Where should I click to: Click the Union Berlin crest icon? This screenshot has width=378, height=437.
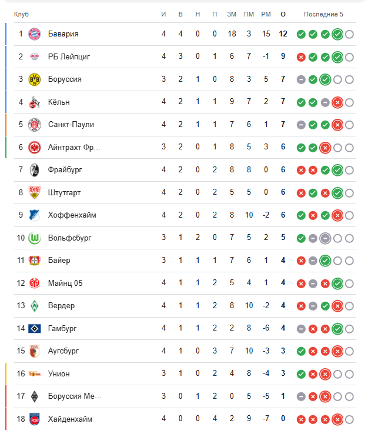click(35, 373)
